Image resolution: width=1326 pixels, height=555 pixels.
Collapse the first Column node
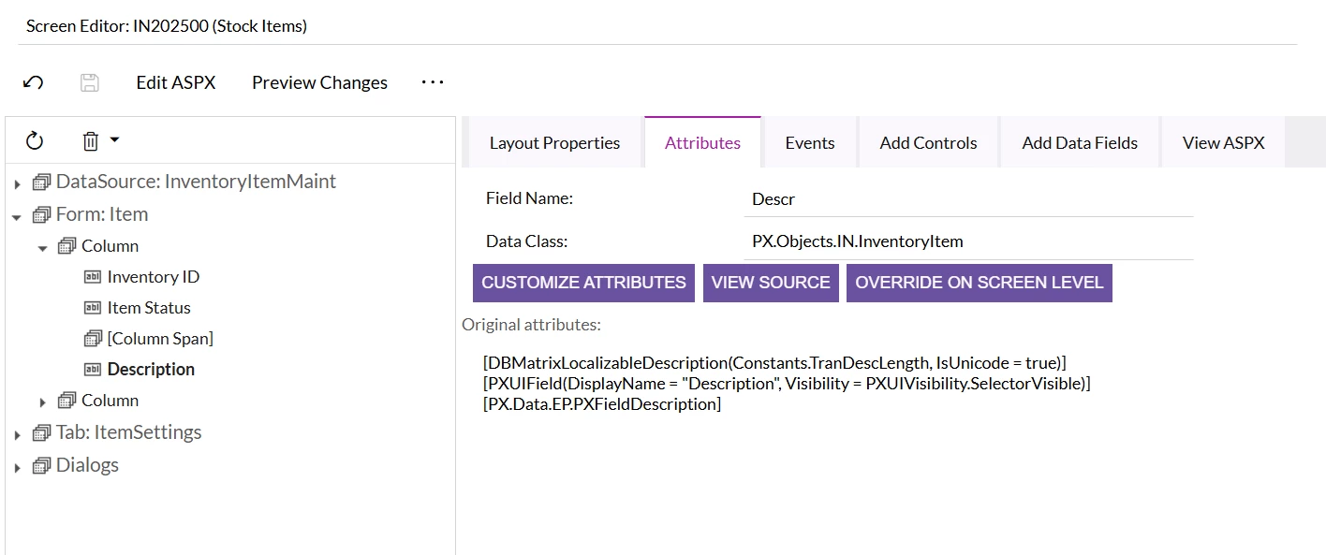click(42, 248)
